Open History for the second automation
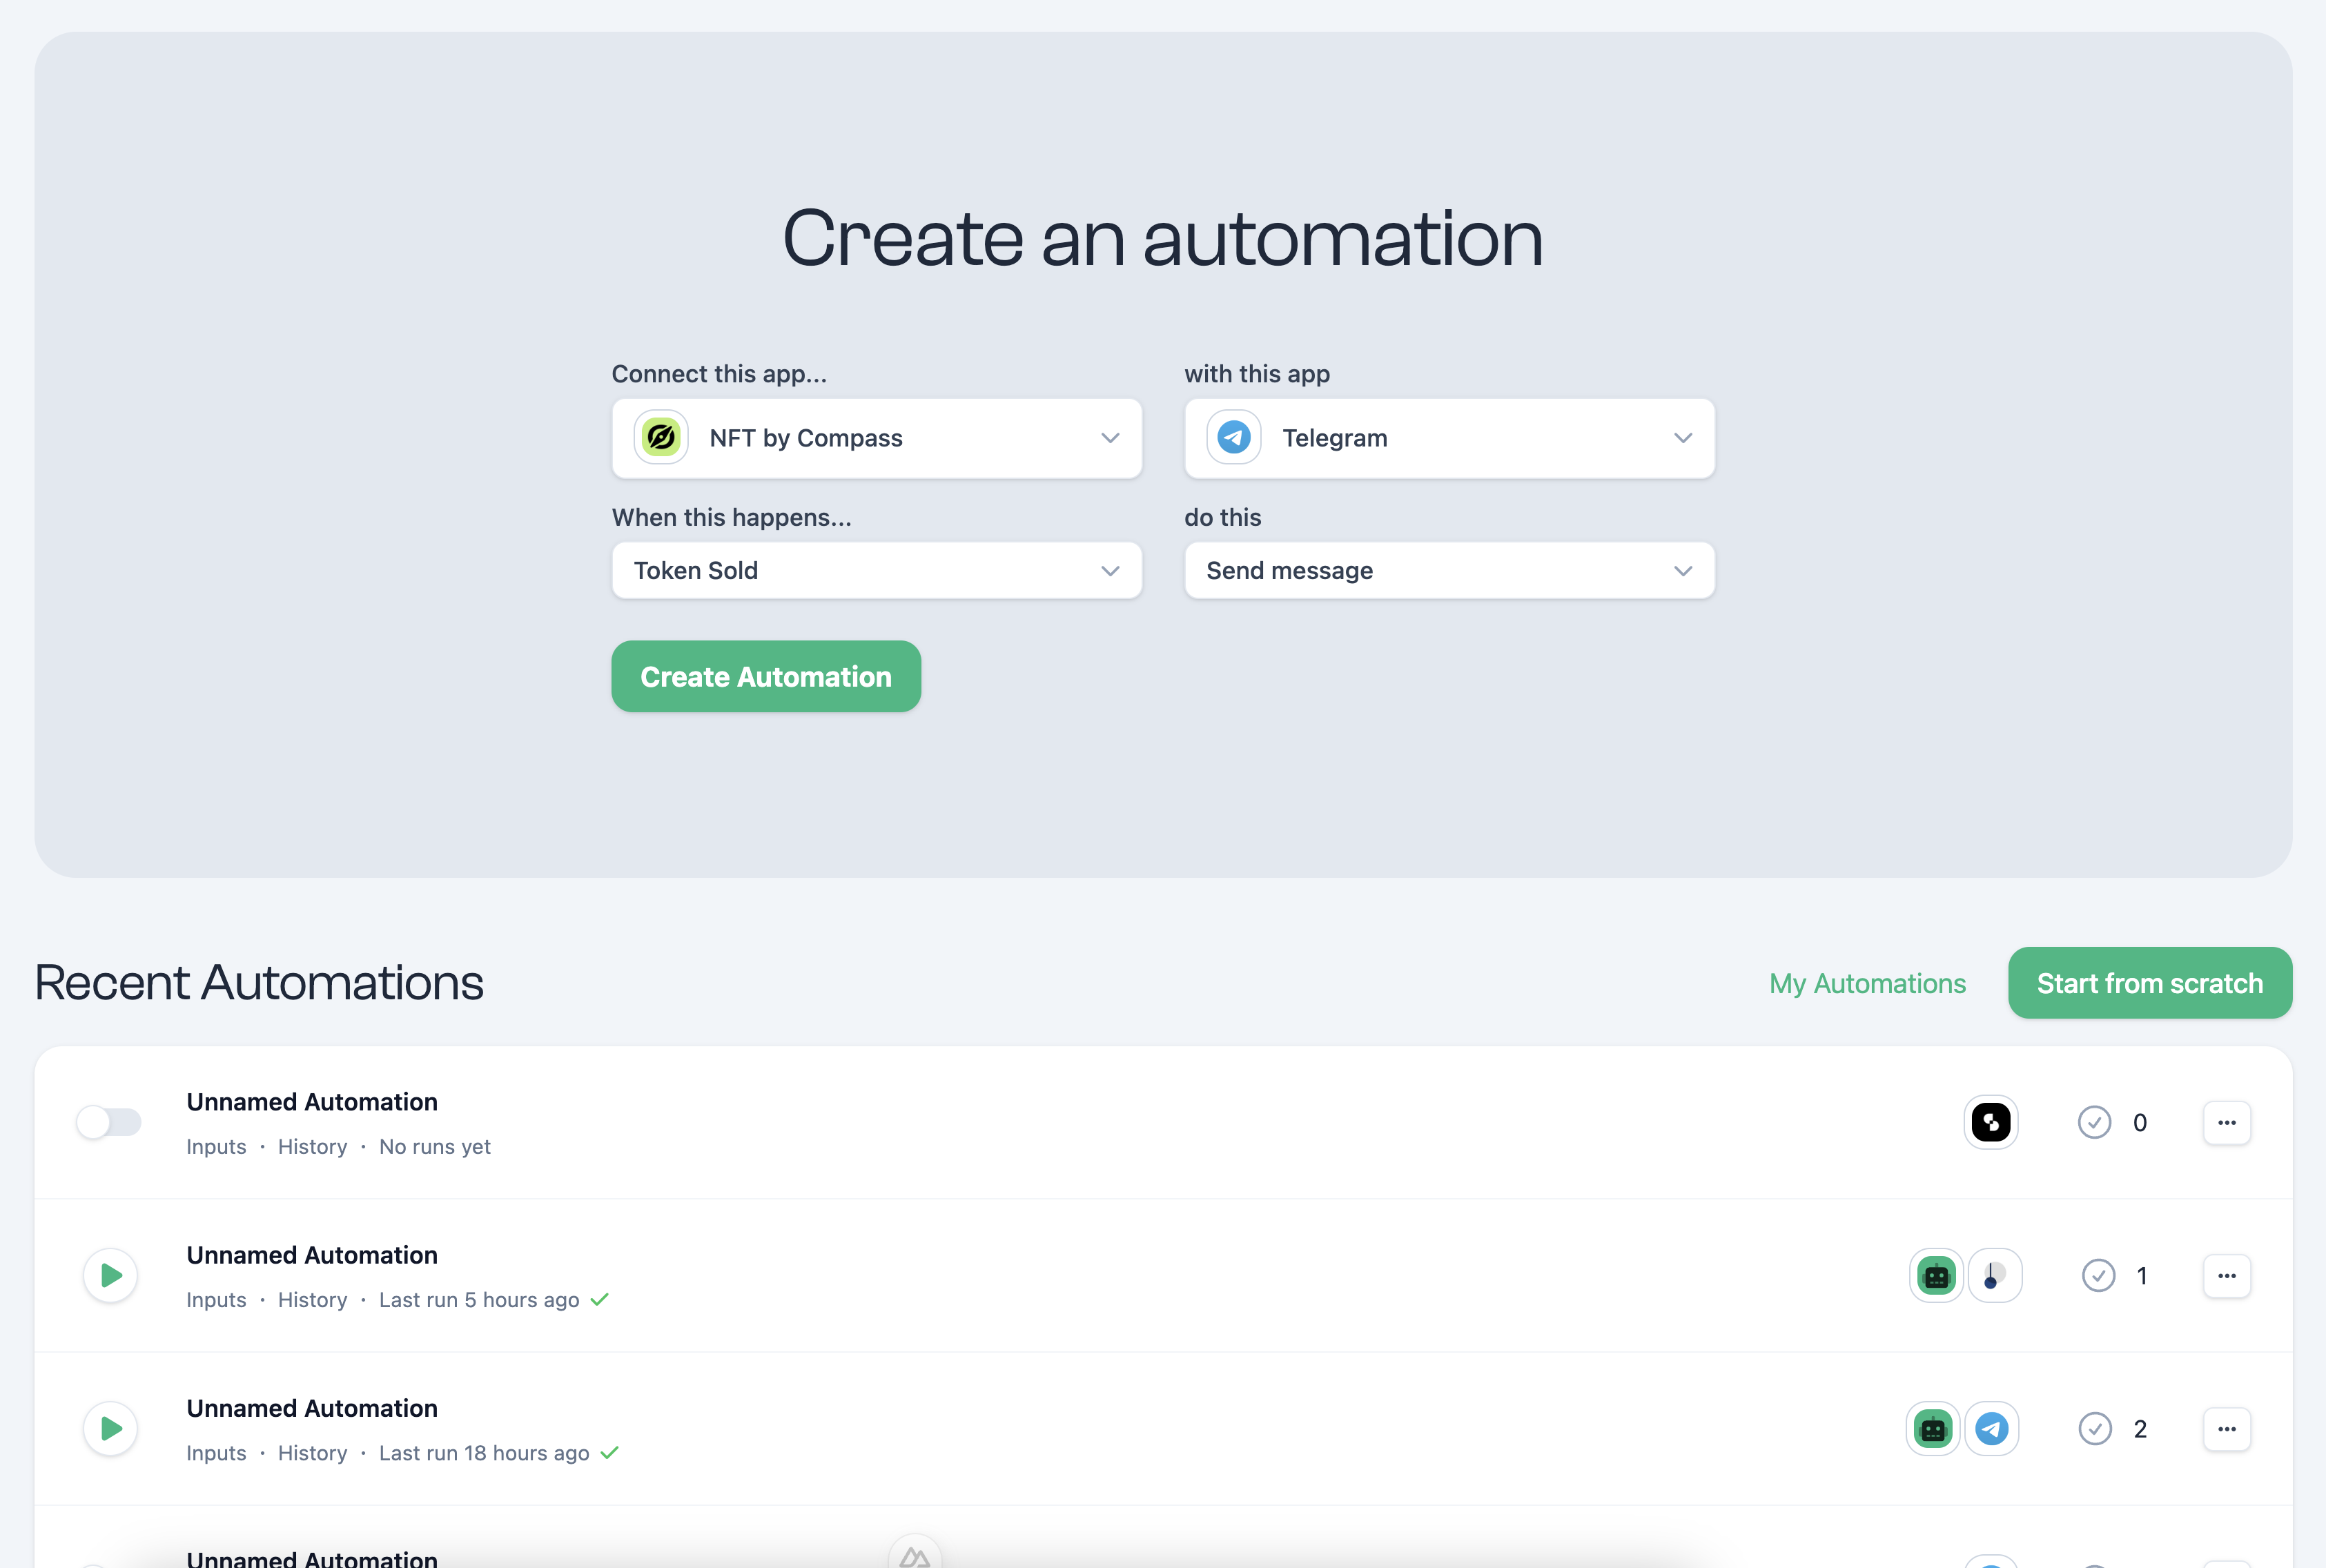 pos(312,1299)
